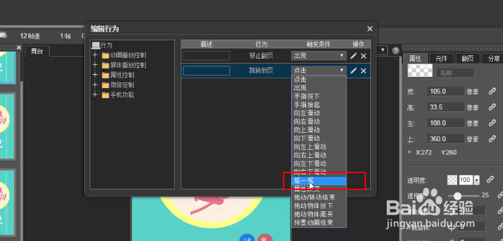Screen dimensions: 503x241
Task: Close the left page panel
Action: coord(19,48)
